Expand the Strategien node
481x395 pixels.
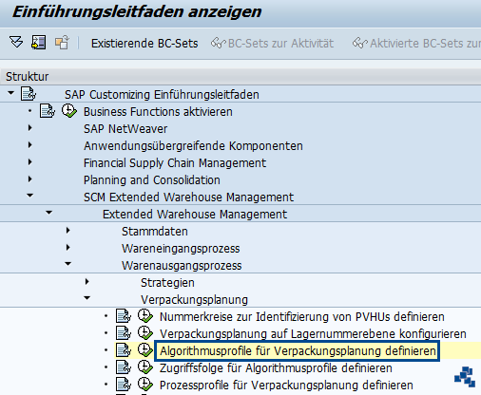(87, 282)
